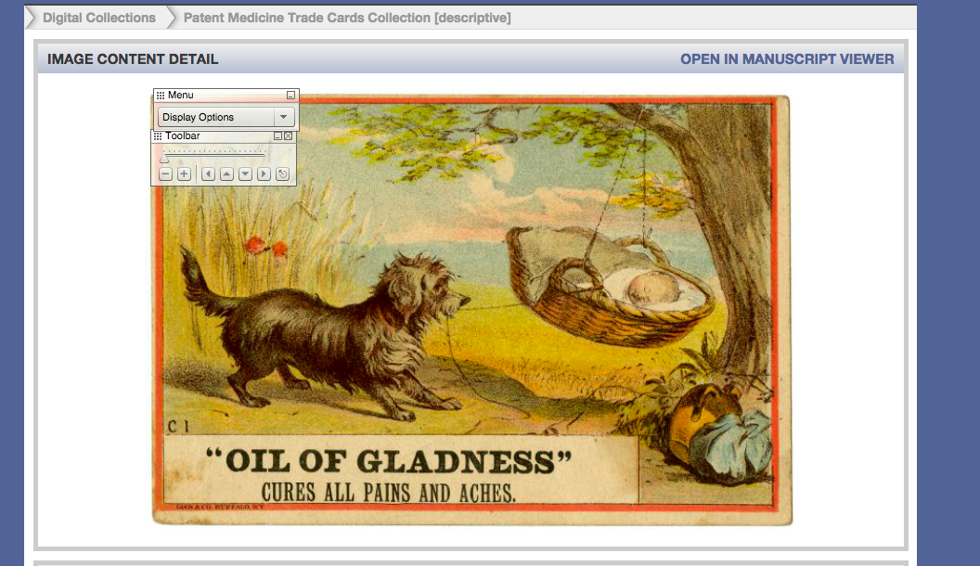
Task: Close the Toolbar palette
Action: (x=289, y=135)
